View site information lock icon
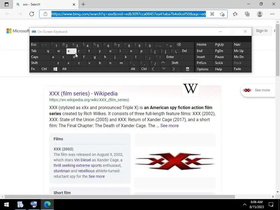Viewport: 280px width, 210px height. pos(45,14)
